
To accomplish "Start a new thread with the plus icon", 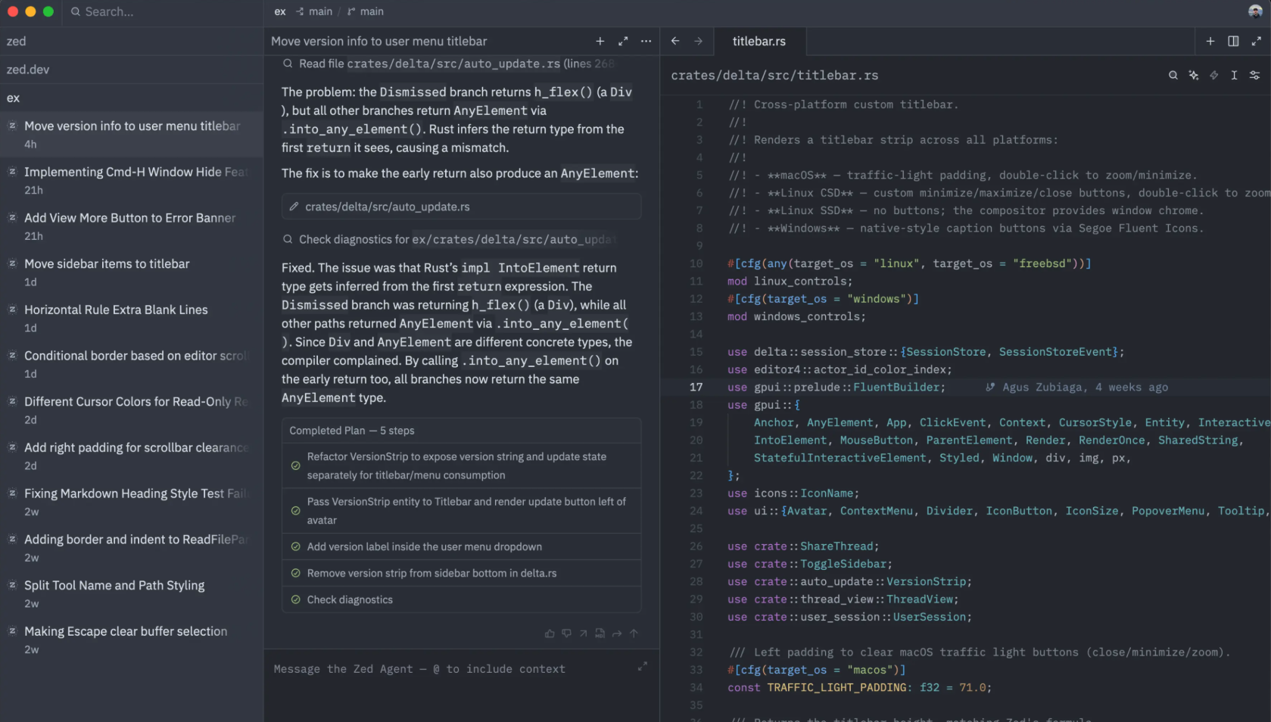I will coord(600,42).
